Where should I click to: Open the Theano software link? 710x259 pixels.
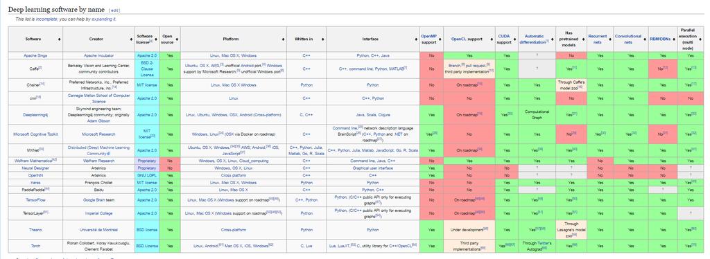pos(35,230)
